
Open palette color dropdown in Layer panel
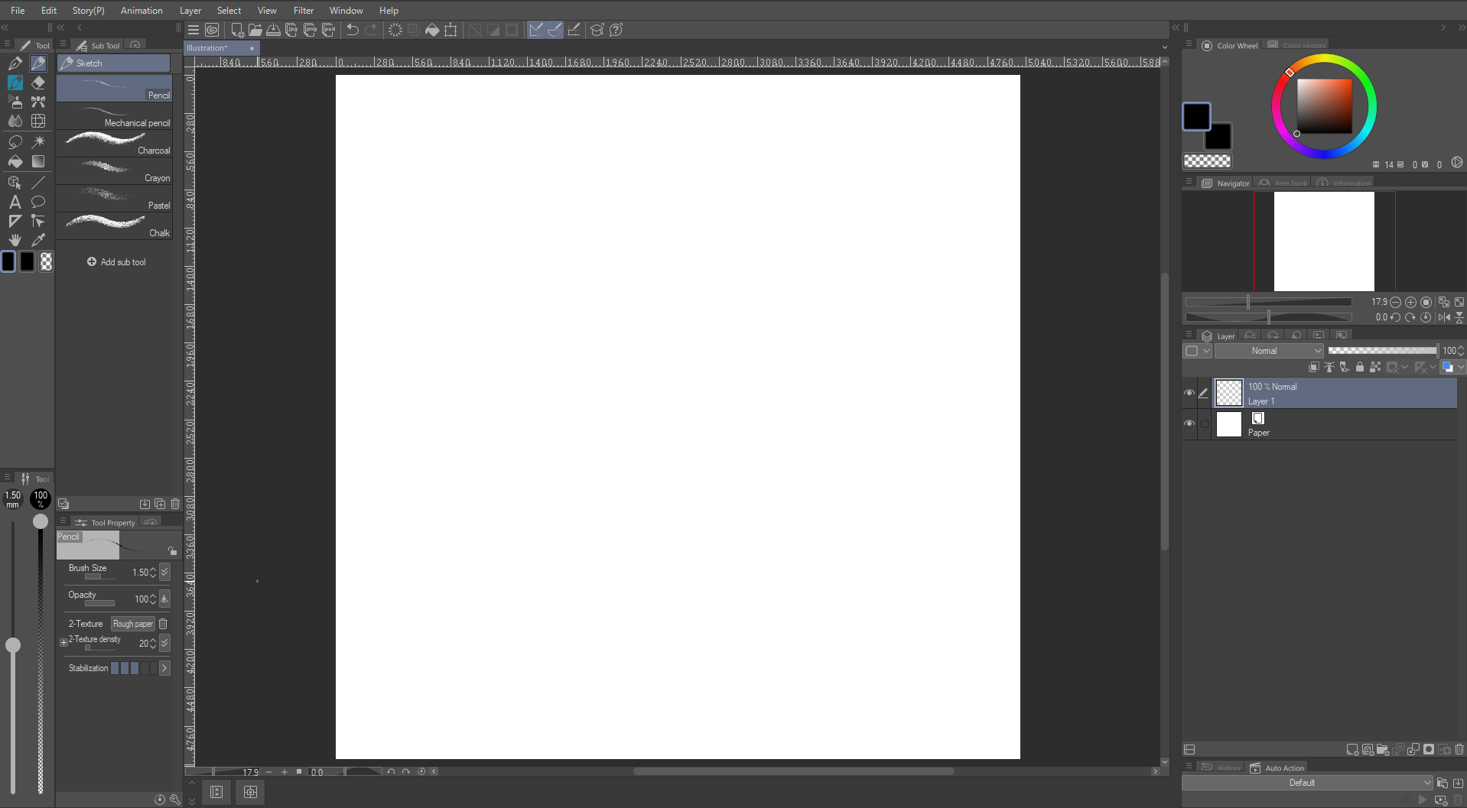(1198, 351)
